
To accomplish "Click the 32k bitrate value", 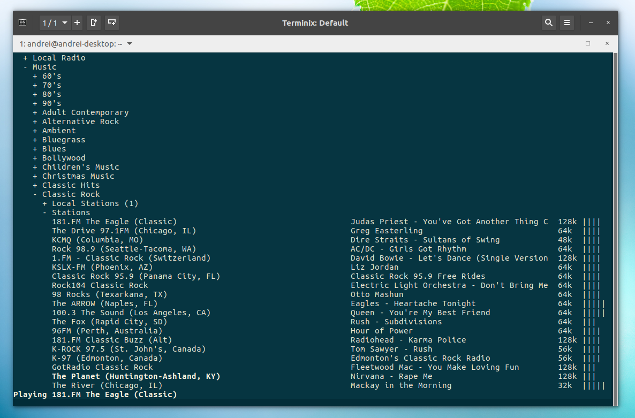I will 565,386.
